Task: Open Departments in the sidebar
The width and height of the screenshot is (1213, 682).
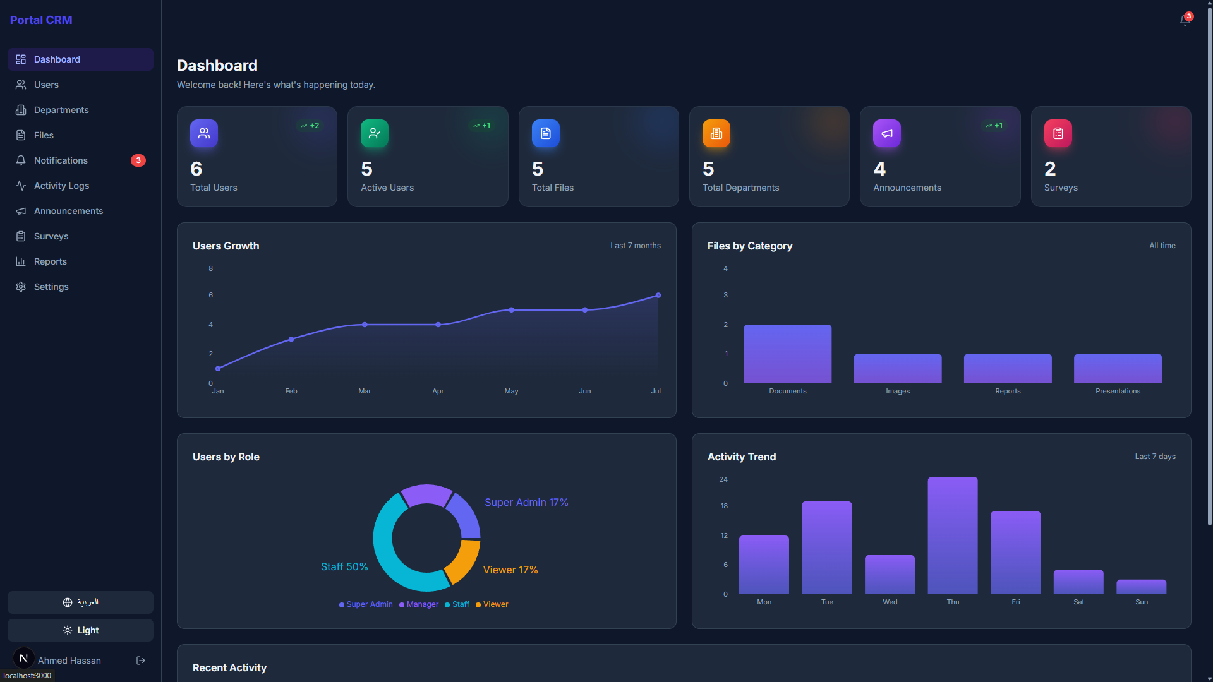Action: tap(80, 110)
